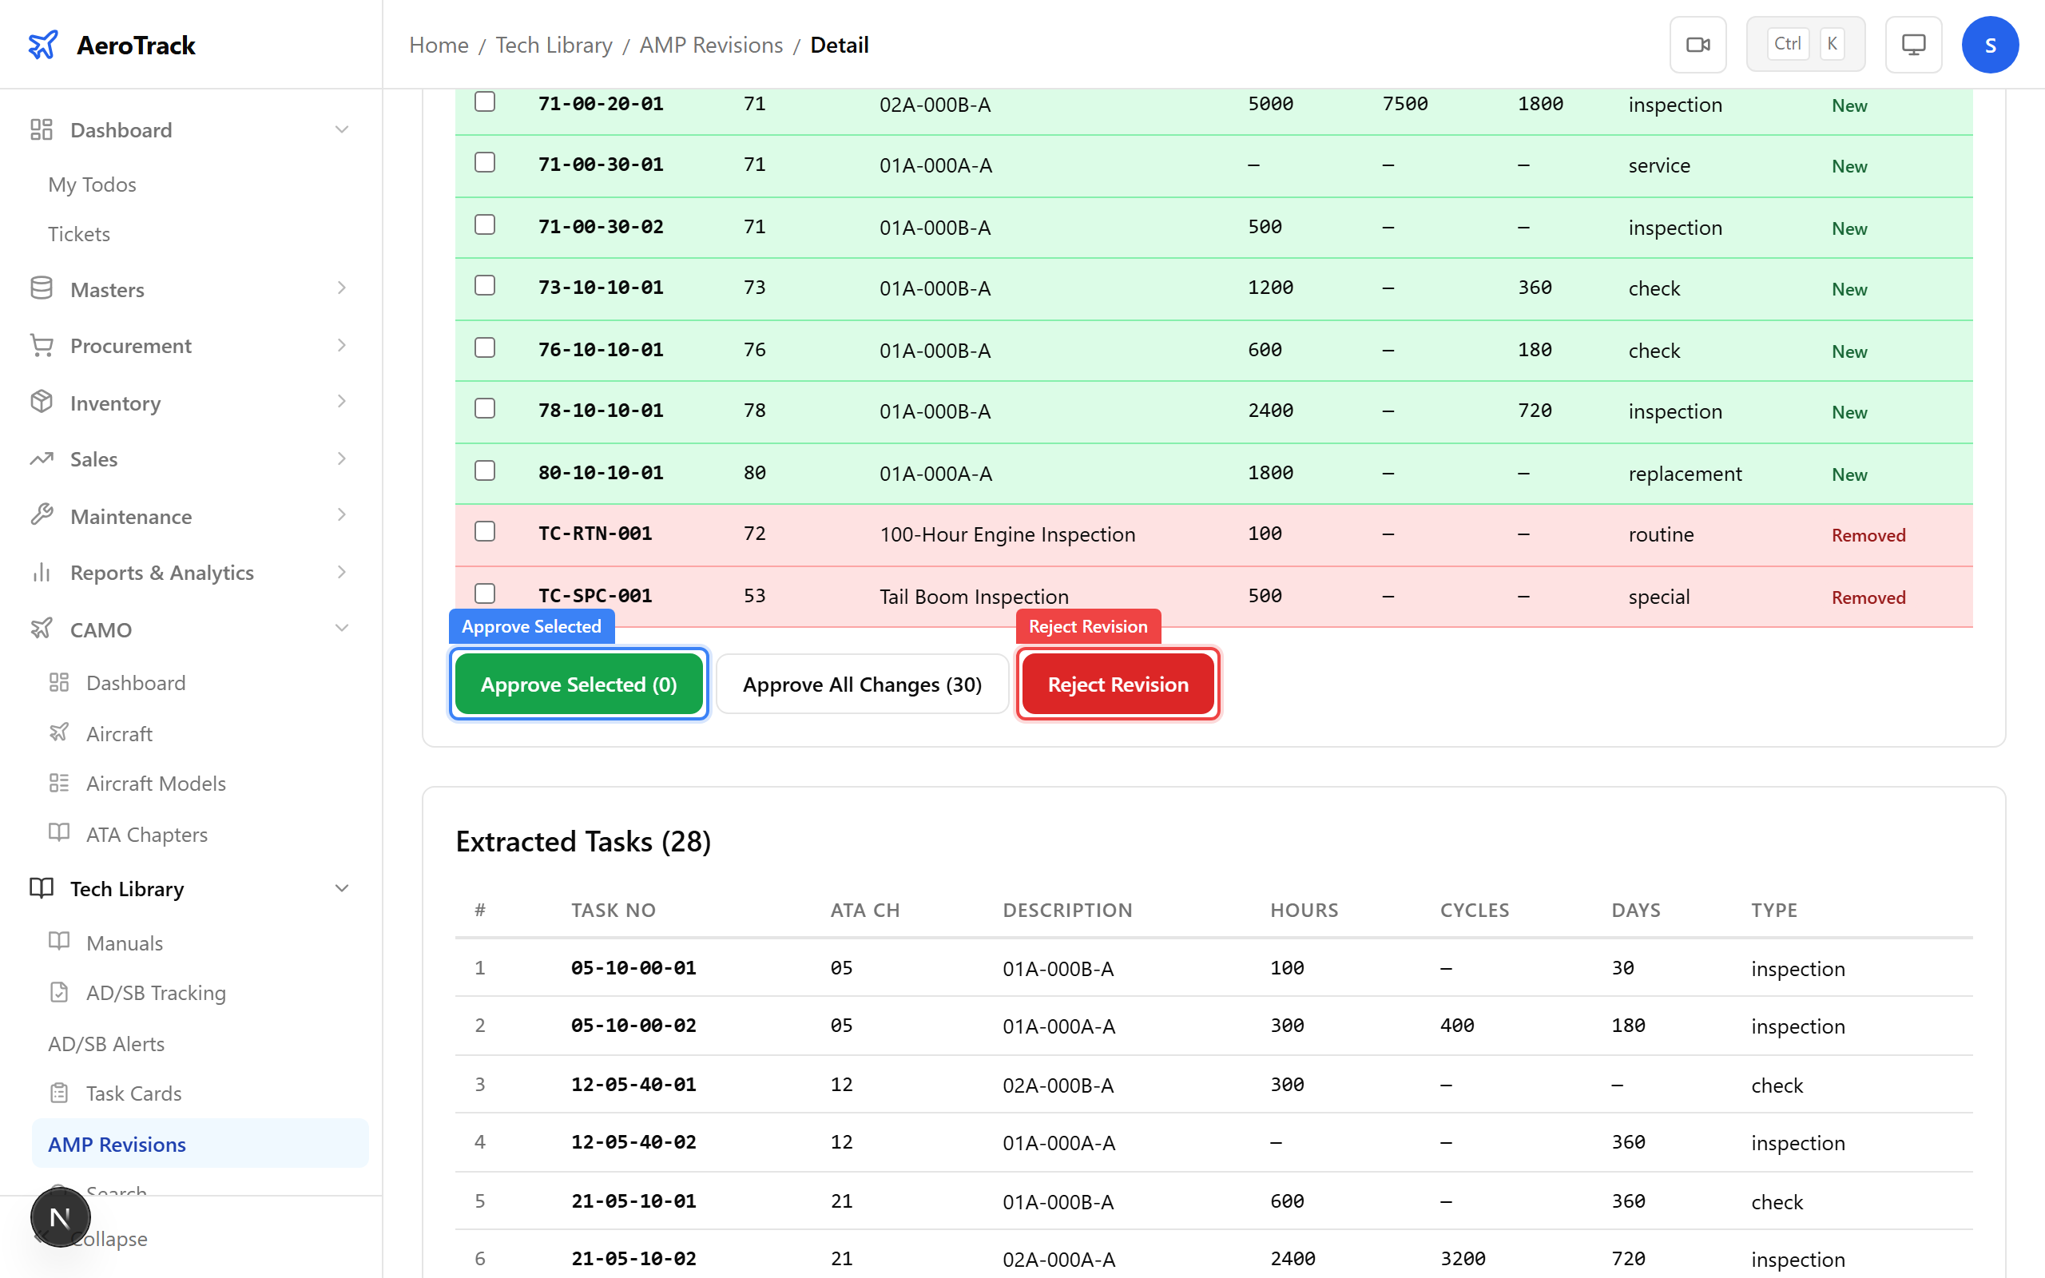
Task: Go to ATA Chapters under CAMO
Action: pos(146,834)
